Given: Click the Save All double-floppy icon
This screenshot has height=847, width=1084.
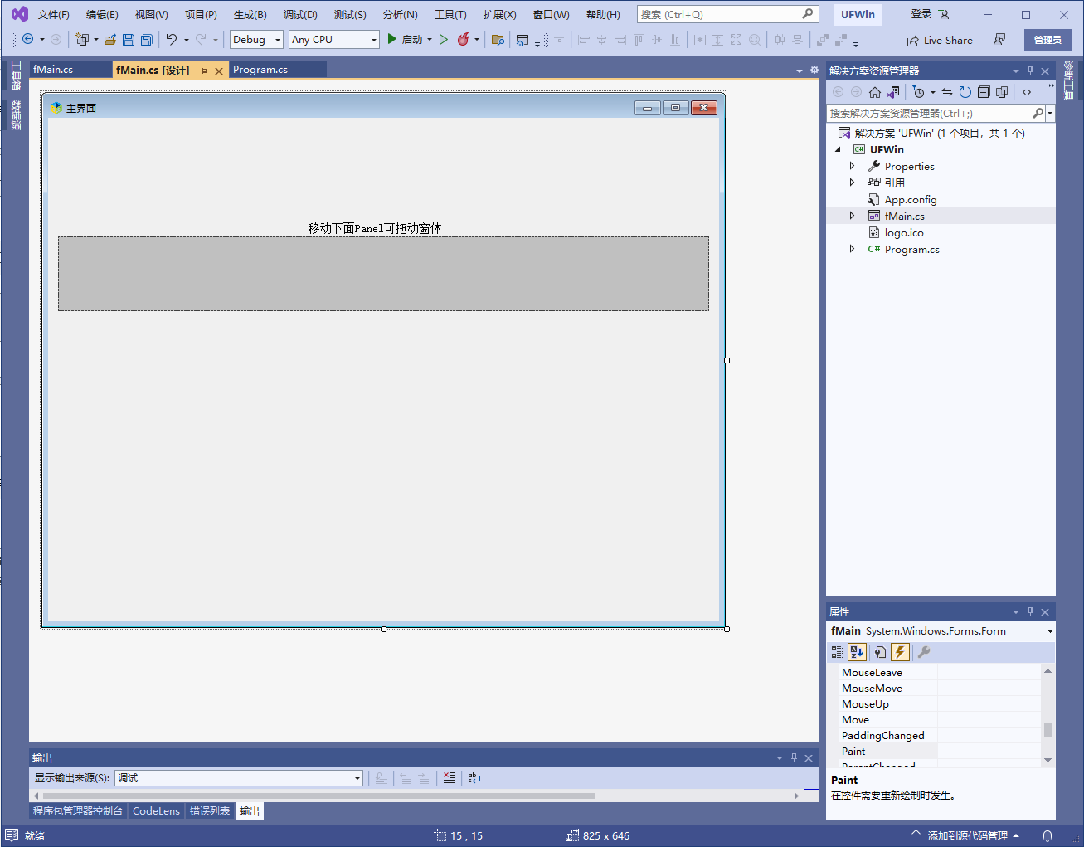Looking at the screenshot, I should point(147,39).
